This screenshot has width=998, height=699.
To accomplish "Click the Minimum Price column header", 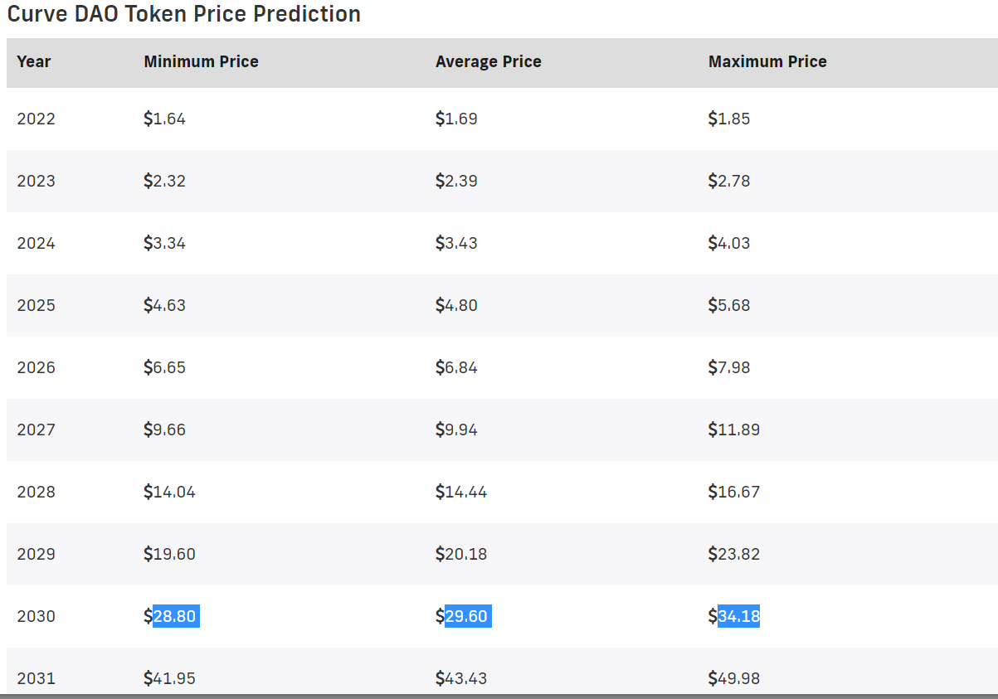I will [201, 61].
